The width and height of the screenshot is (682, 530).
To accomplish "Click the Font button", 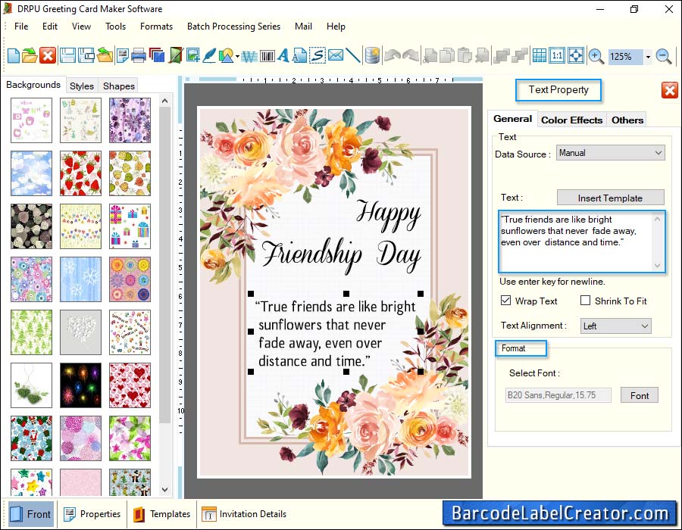I will 640,395.
